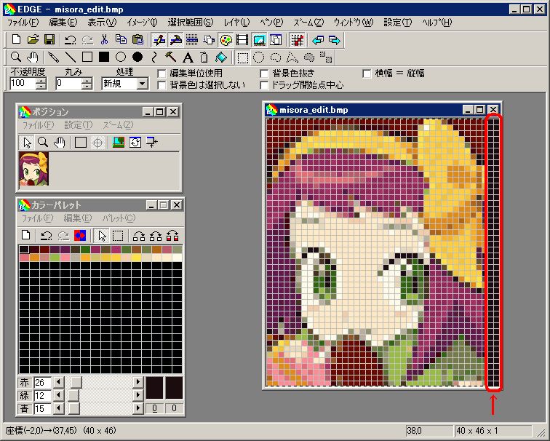Screen dimensions: 550x441
Task: Select the freehand pen tool
Action: [x=54, y=57]
